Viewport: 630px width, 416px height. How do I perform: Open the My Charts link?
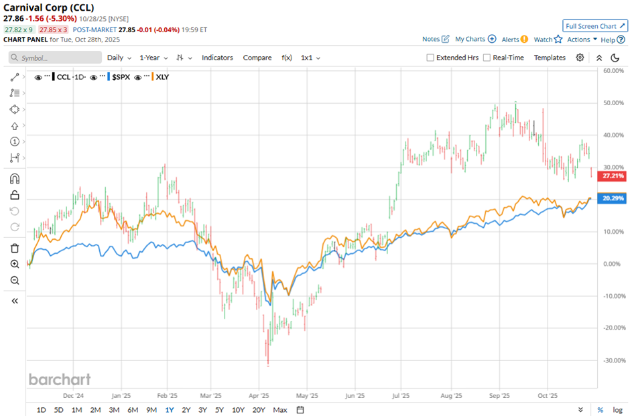click(x=475, y=40)
